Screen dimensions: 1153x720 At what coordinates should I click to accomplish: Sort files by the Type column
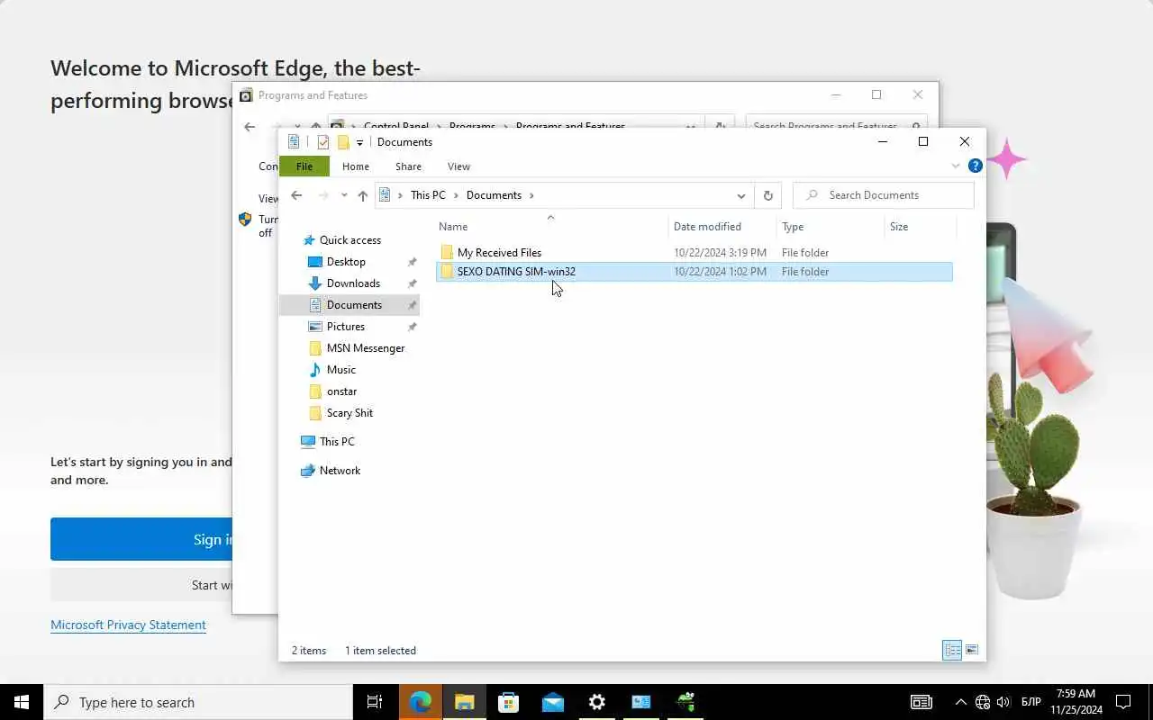[x=830, y=227]
